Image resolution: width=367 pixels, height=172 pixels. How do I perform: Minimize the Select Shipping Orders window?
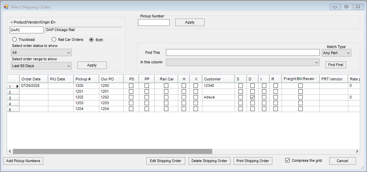point(335,7)
